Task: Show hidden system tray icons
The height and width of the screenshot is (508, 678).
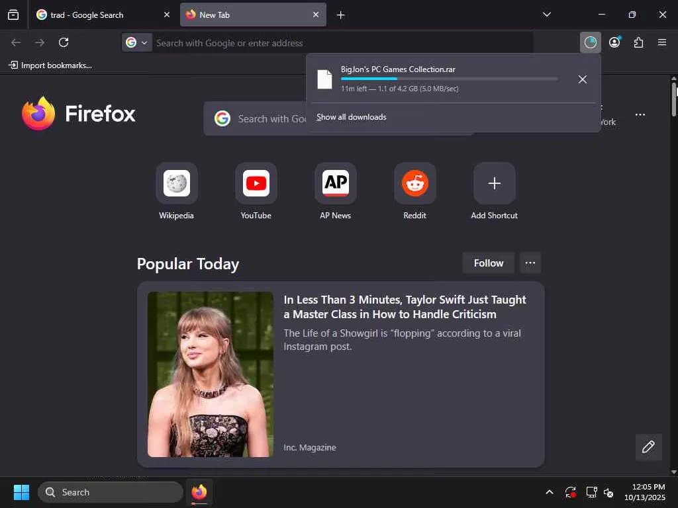Action: coord(549,492)
